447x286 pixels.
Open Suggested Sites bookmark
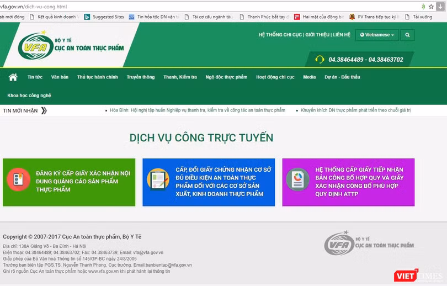[x=104, y=17]
